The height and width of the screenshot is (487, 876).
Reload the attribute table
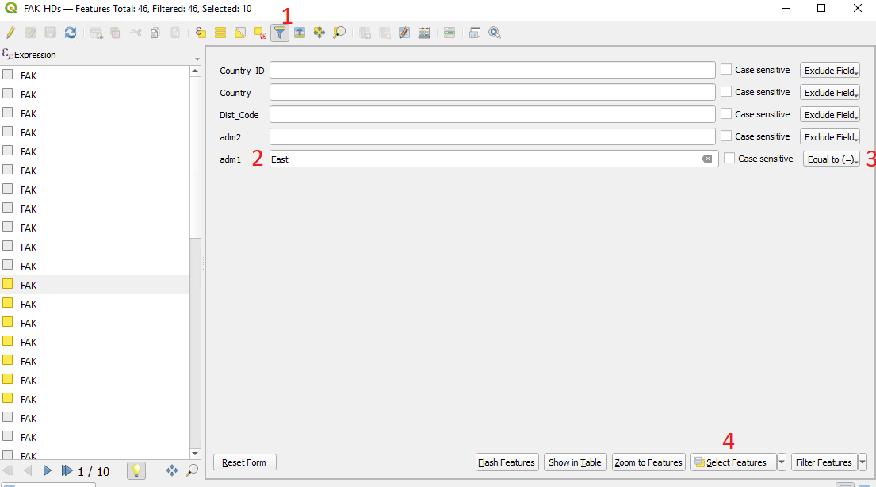click(71, 33)
